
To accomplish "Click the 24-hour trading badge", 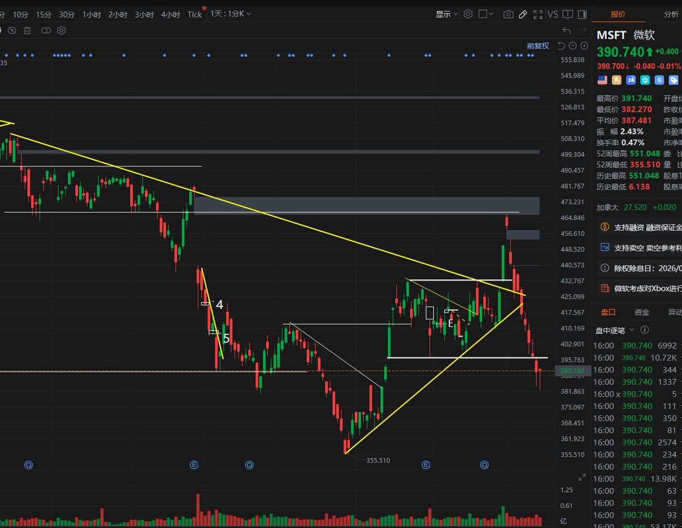I will coord(631,80).
